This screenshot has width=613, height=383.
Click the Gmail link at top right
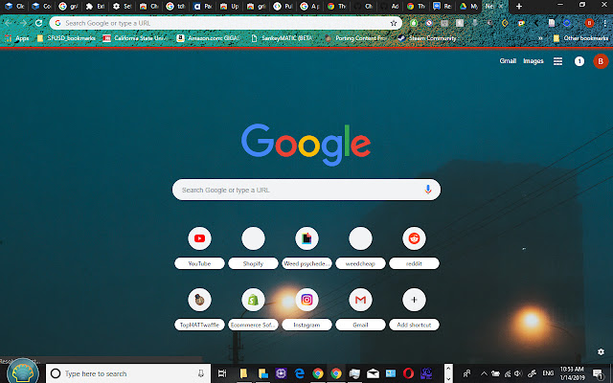(x=508, y=61)
